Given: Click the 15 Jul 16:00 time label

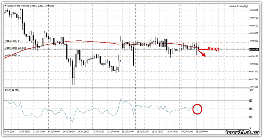Looking at the screenshot, I should (x=128, y=132).
